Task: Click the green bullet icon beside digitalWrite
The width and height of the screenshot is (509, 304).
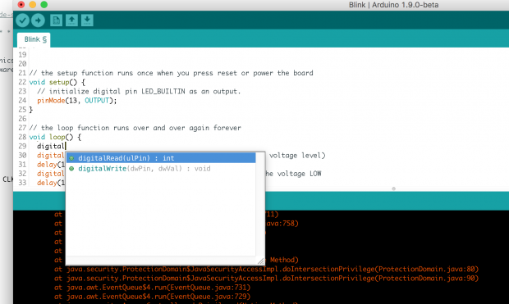Action: 71,169
